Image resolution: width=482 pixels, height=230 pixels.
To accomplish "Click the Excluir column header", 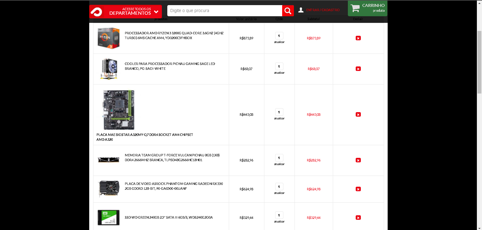I will tap(358, 19).
